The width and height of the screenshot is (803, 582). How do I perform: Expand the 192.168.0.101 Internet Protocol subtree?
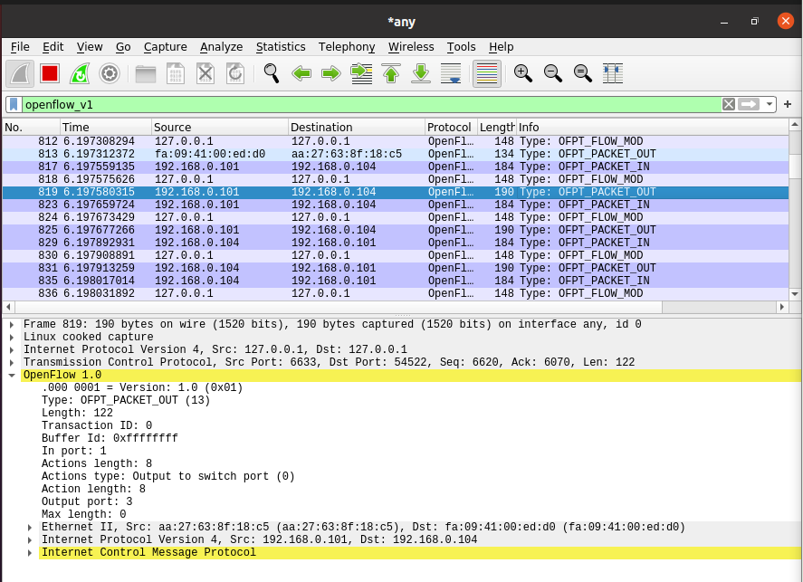pos(30,540)
